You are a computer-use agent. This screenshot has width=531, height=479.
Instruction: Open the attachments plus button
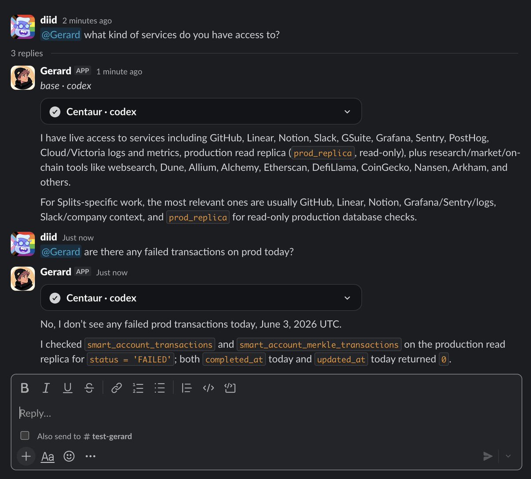pyautogui.click(x=26, y=456)
